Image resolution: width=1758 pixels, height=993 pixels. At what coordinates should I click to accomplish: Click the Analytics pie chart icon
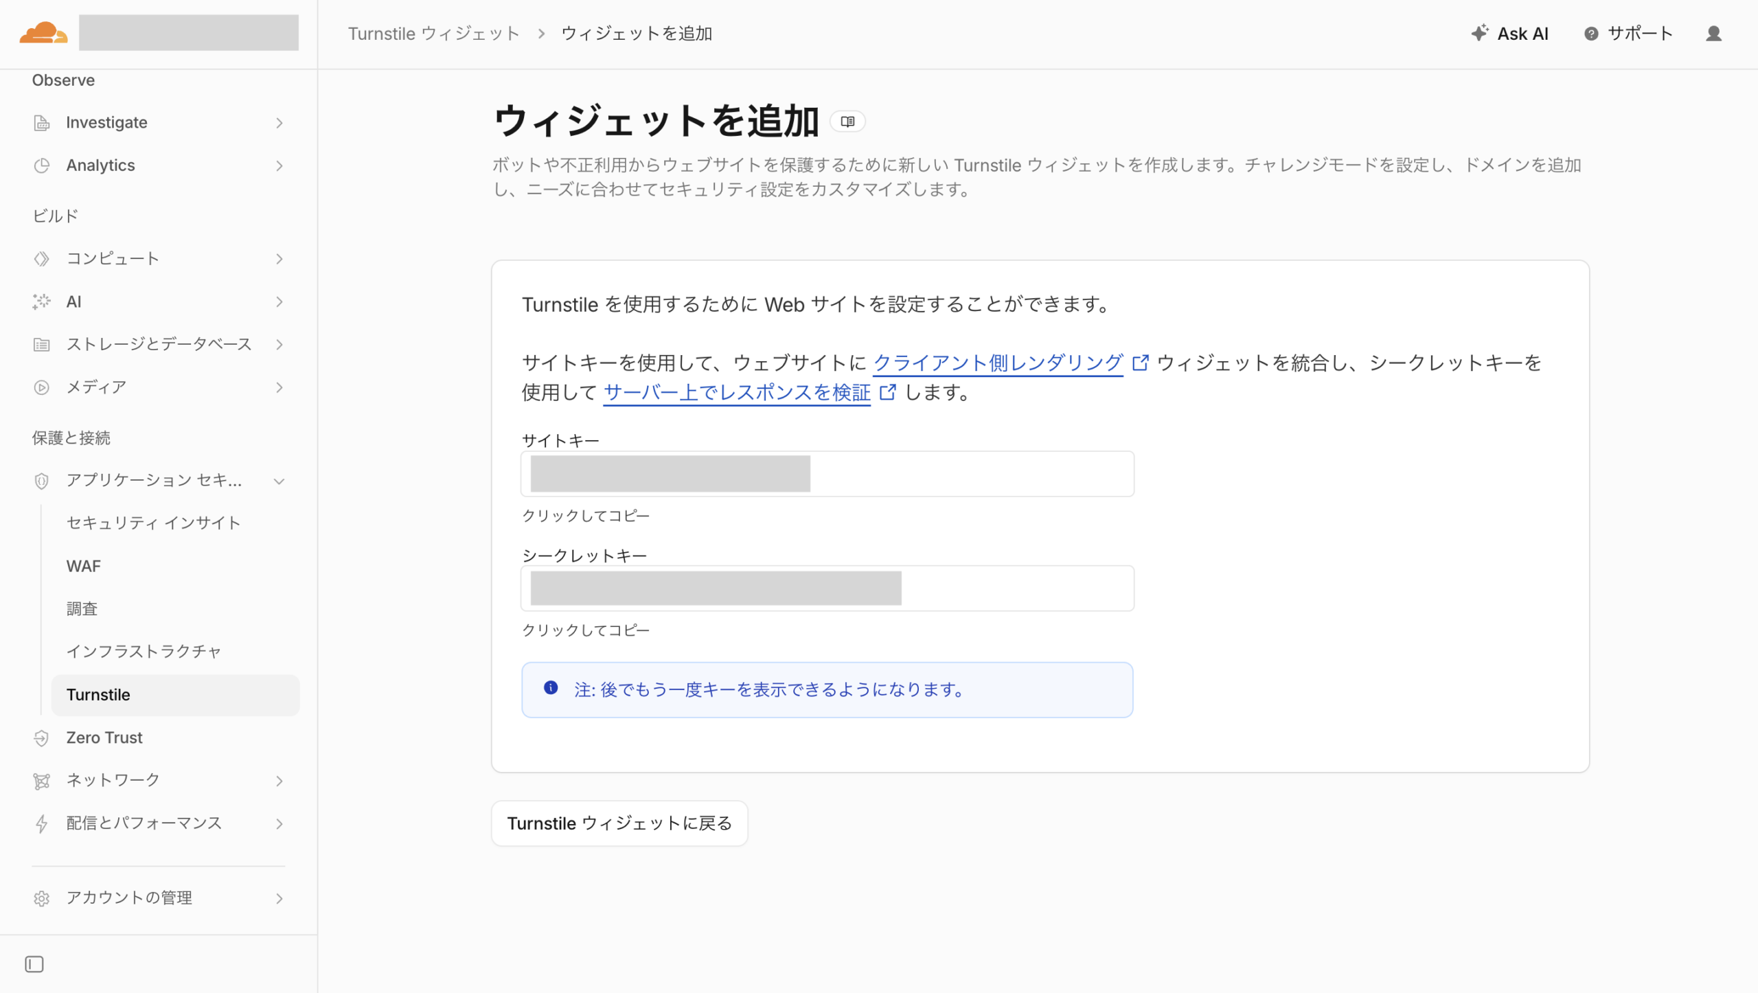(42, 165)
